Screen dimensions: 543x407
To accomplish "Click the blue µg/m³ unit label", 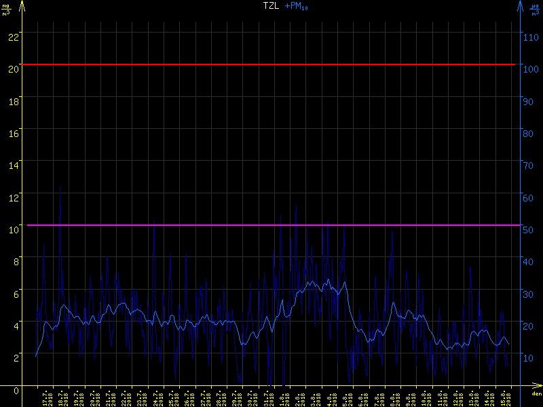I will (x=536, y=9).
